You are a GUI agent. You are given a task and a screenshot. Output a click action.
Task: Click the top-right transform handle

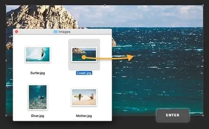tap(203, 5)
